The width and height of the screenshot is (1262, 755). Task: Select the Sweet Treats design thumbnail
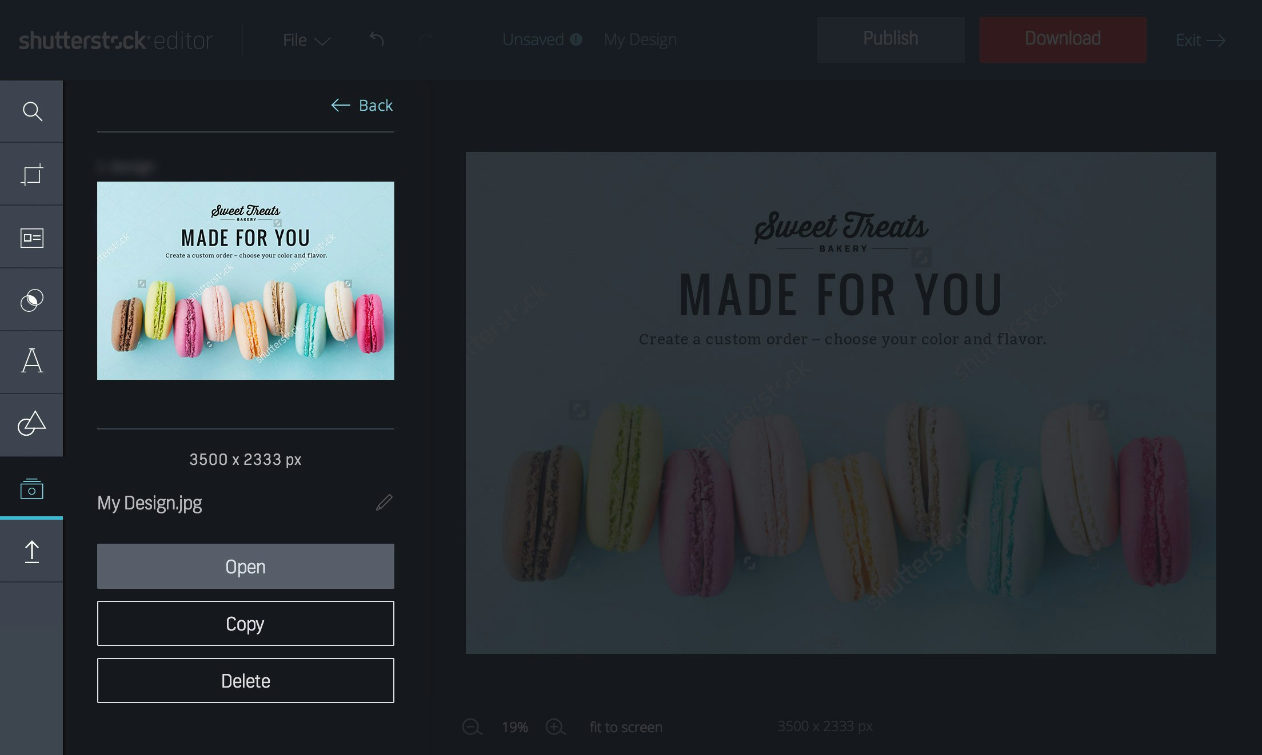click(x=245, y=280)
